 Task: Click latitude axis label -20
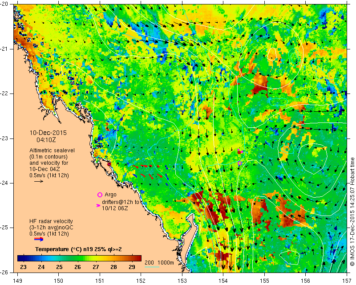[x=4, y=4]
